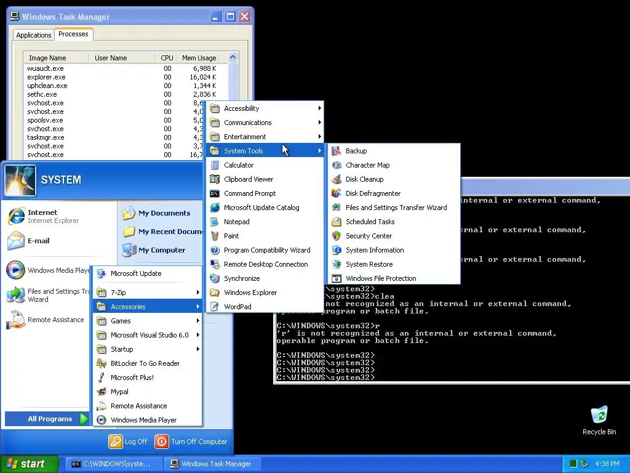This screenshot has width=630, height=473.
Task: Expand Microsoft Visual Studio 6.0 folder
Action: [x=148, y=335]
